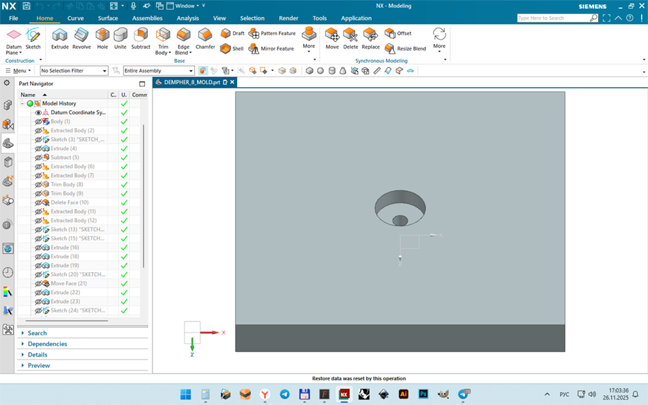Open the Assemblies ribbon tab
Image resolution: width=648 pixels, height=405 pixels.
coord(147,18)
